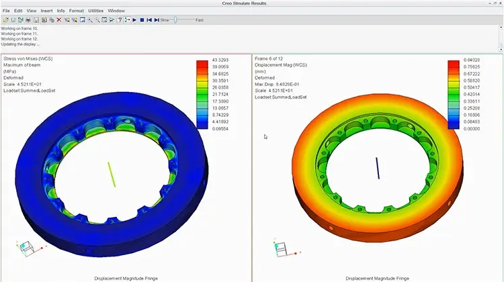Click the Open folder icon in toolbar
The height and width of the screenshot is (282, 504).
coord(5,20)
